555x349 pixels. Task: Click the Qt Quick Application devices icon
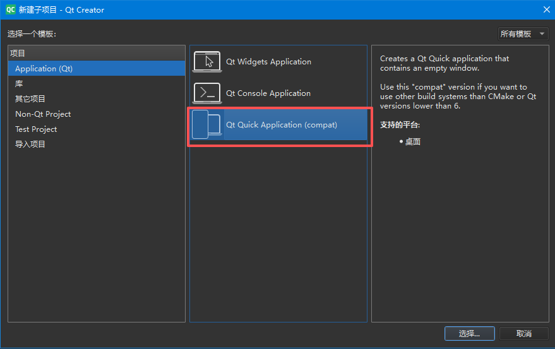207,124
